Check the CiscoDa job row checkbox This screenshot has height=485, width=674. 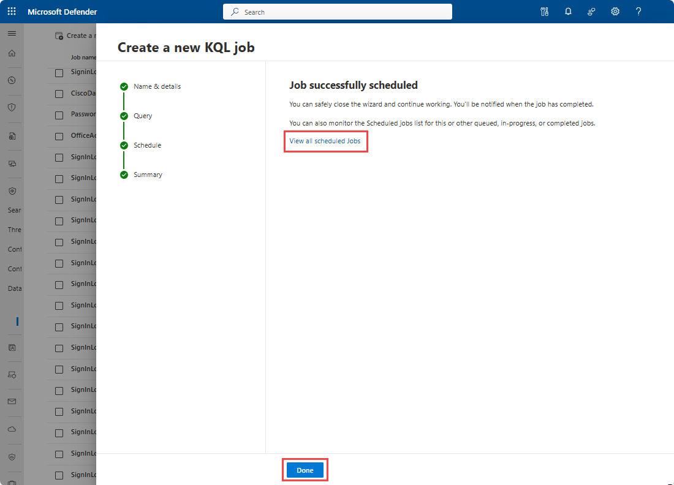[59, 94]
